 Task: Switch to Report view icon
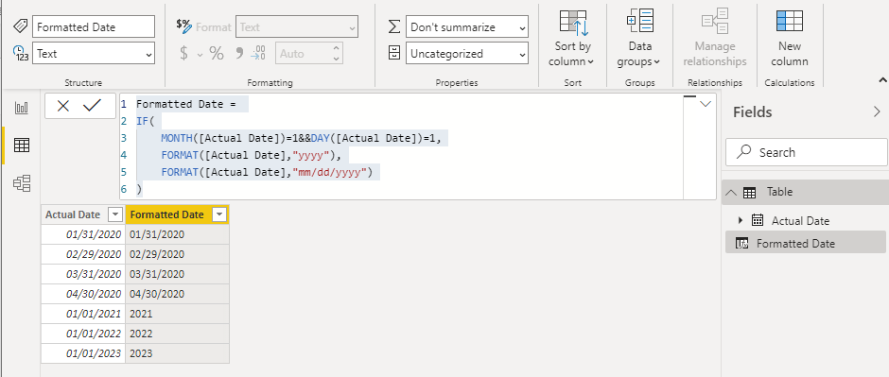pos(22,108)
